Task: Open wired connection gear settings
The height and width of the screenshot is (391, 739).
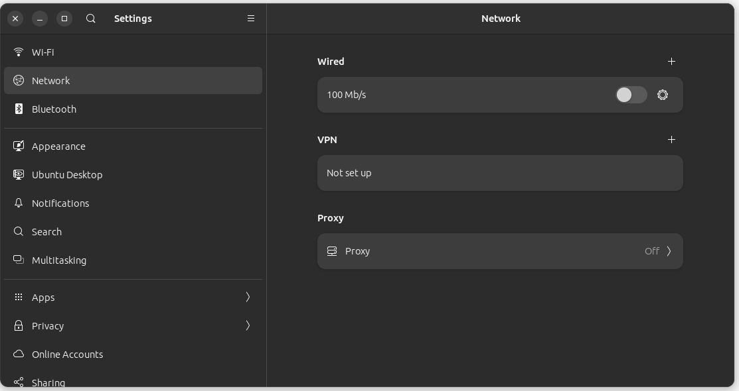Action: (662, 95)
